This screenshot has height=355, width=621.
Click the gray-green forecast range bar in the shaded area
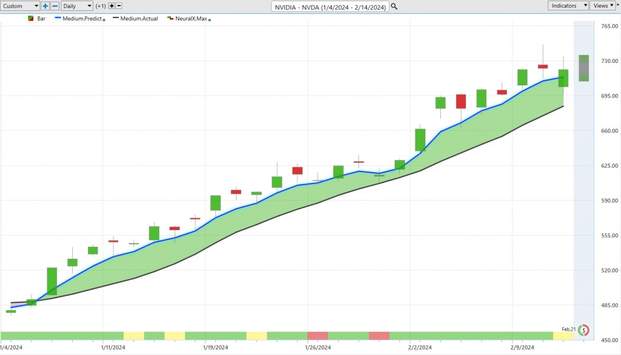coord(583,68)
